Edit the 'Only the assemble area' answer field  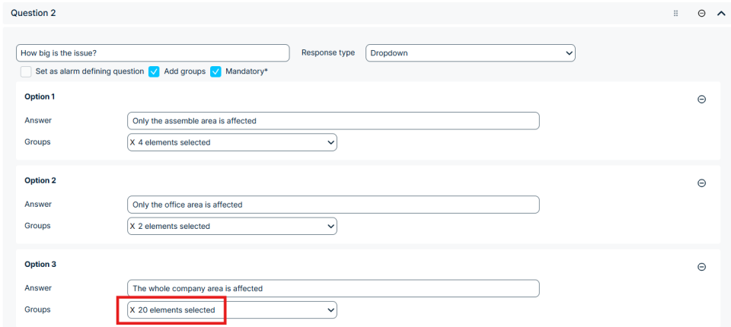333,121
